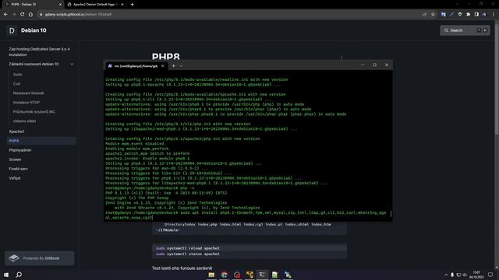Click the browser address bar URL
Image resolution: width=499 pixels, height=280 pixels.
coord(78,14)
